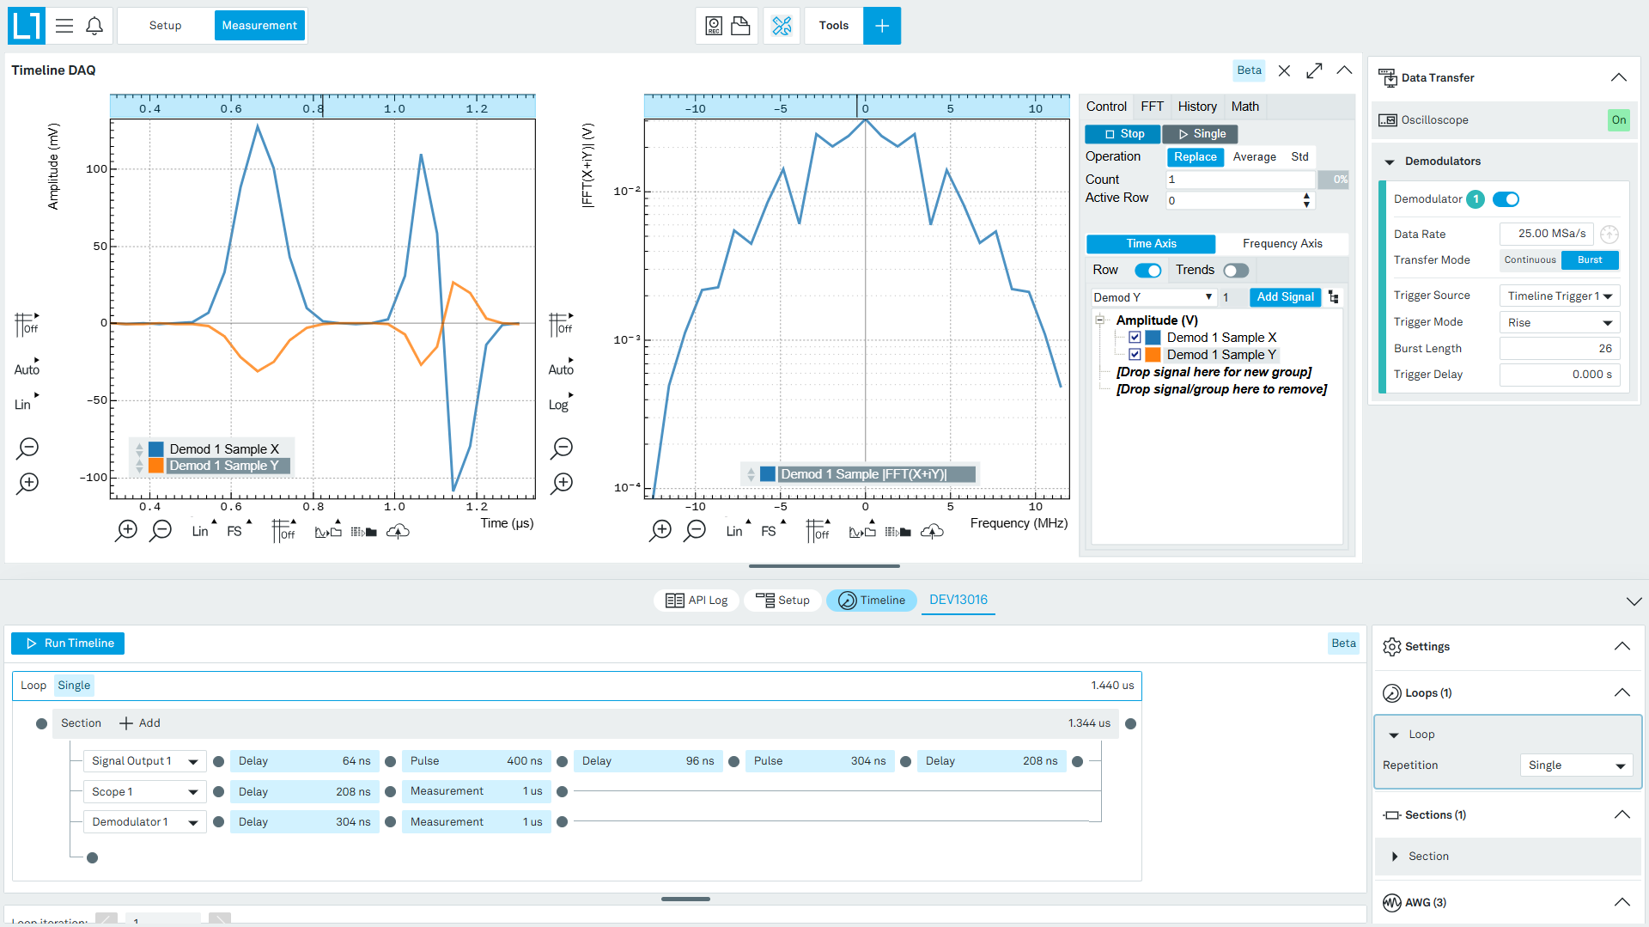Click the orange Demod 1 Sample Y swatch
Screen dimensions: 1649x927
pyautogui.click(x=1153, y=355)
